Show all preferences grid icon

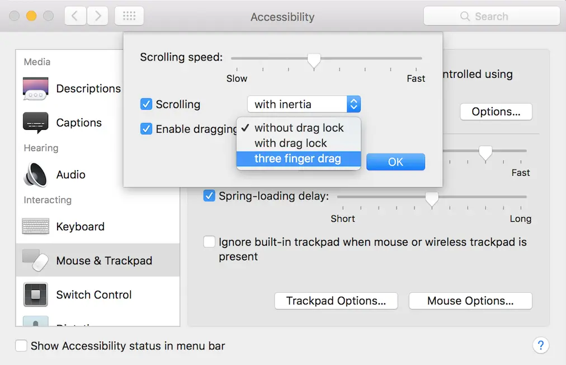129,16
